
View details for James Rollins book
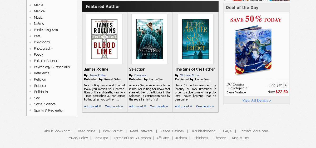[x=114, y=106]
